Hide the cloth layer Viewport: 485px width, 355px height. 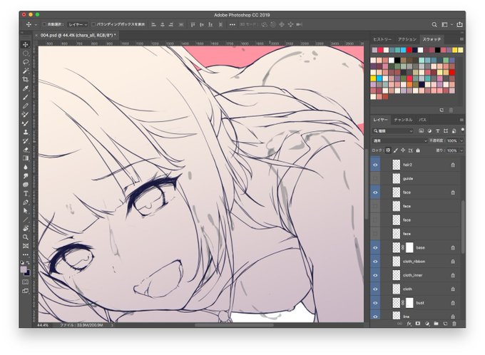coord(375,289)
